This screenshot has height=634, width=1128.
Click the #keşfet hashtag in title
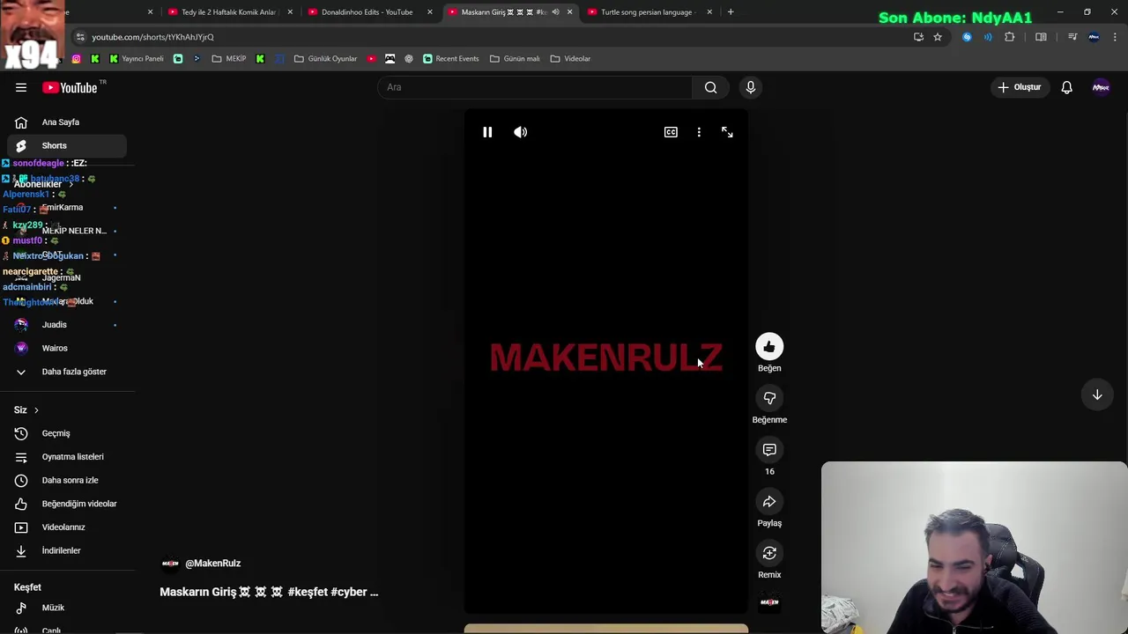coord(308,592)
